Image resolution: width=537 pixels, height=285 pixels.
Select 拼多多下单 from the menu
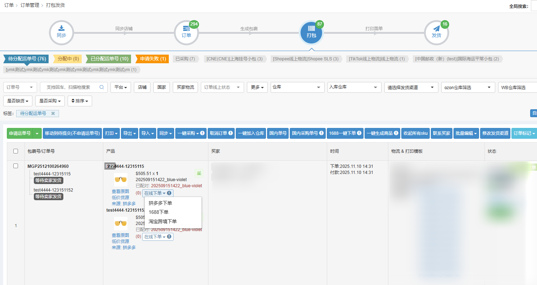coord(160,203)
